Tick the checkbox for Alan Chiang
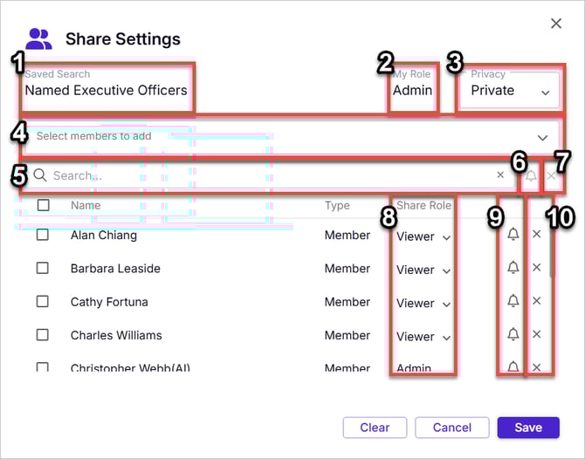The image size is (585, 459). (x=43, y=235)
